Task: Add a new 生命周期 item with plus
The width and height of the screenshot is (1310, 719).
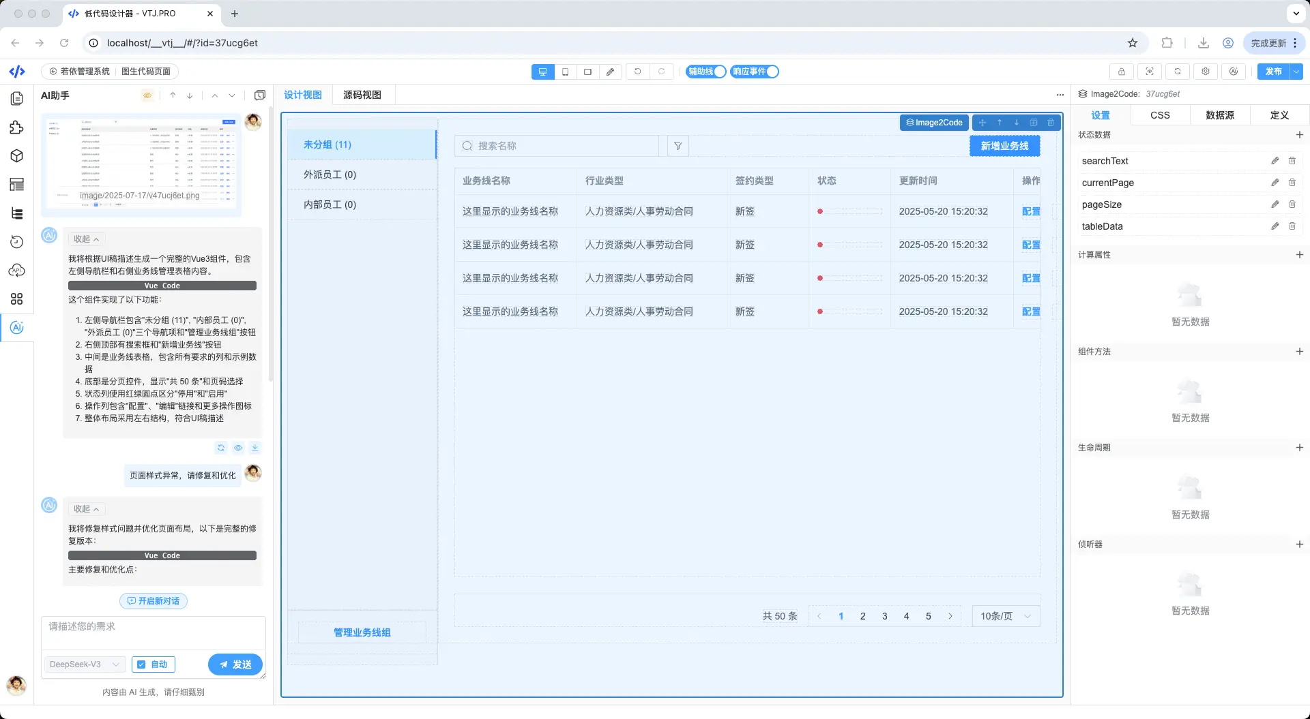Action: point(1299,448)
